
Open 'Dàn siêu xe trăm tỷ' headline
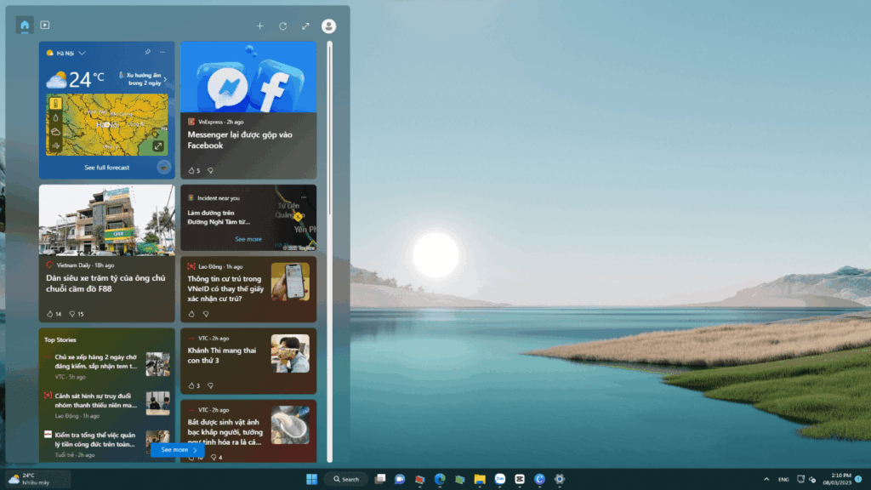(x=105, y=283)
